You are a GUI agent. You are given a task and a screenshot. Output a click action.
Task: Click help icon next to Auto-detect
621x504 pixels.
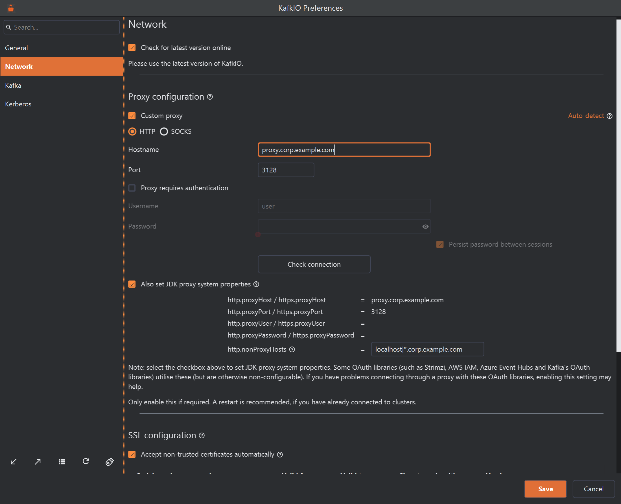tap(610, 116)
